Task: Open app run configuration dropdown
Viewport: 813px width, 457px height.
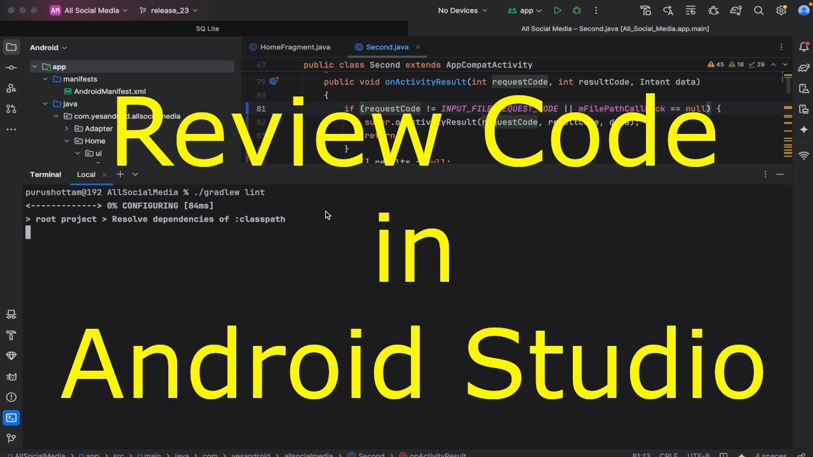Action: pos(525,10)
